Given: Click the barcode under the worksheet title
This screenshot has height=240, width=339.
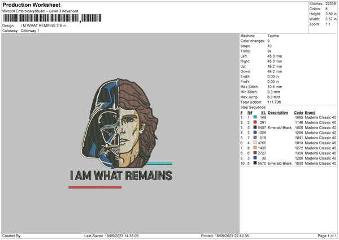Looking at the screenshot, I should point(52,18).
